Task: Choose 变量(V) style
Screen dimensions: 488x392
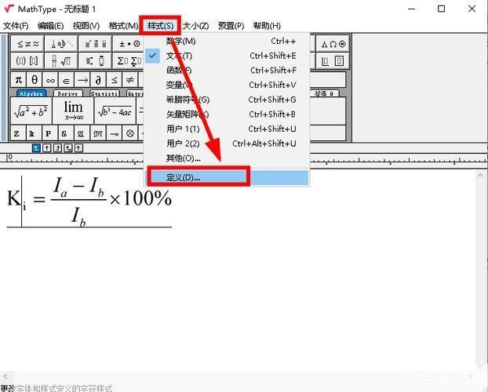Action: point(227,85)
